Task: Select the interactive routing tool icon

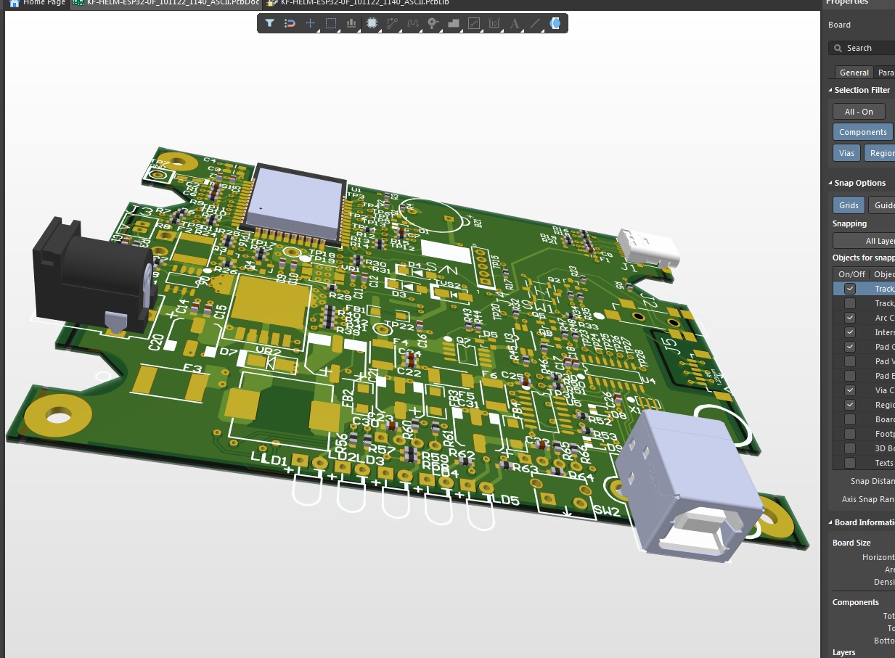Action: click(x=392, y=23)
